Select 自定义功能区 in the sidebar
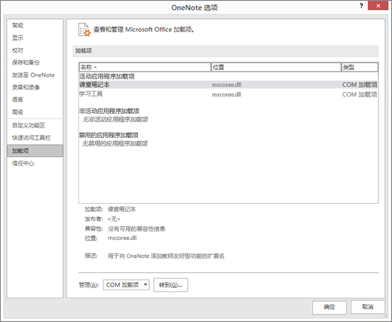The image size is (392, 322). 29,125
